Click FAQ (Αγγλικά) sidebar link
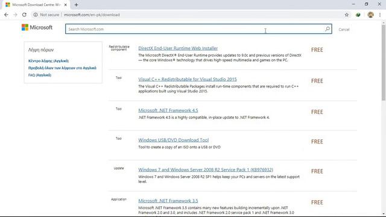The height and width of the screenshot is (217, 386). click(40, 75)
